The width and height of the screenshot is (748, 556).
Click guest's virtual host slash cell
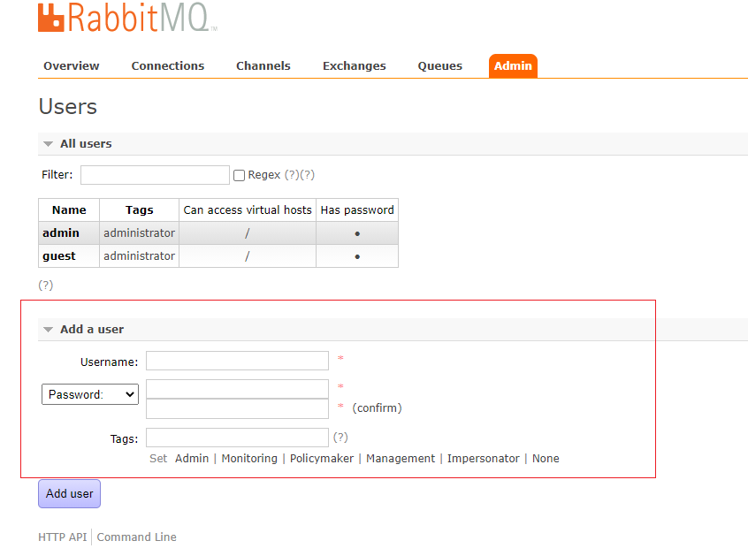pyautogui.click(x=247, y=256)
